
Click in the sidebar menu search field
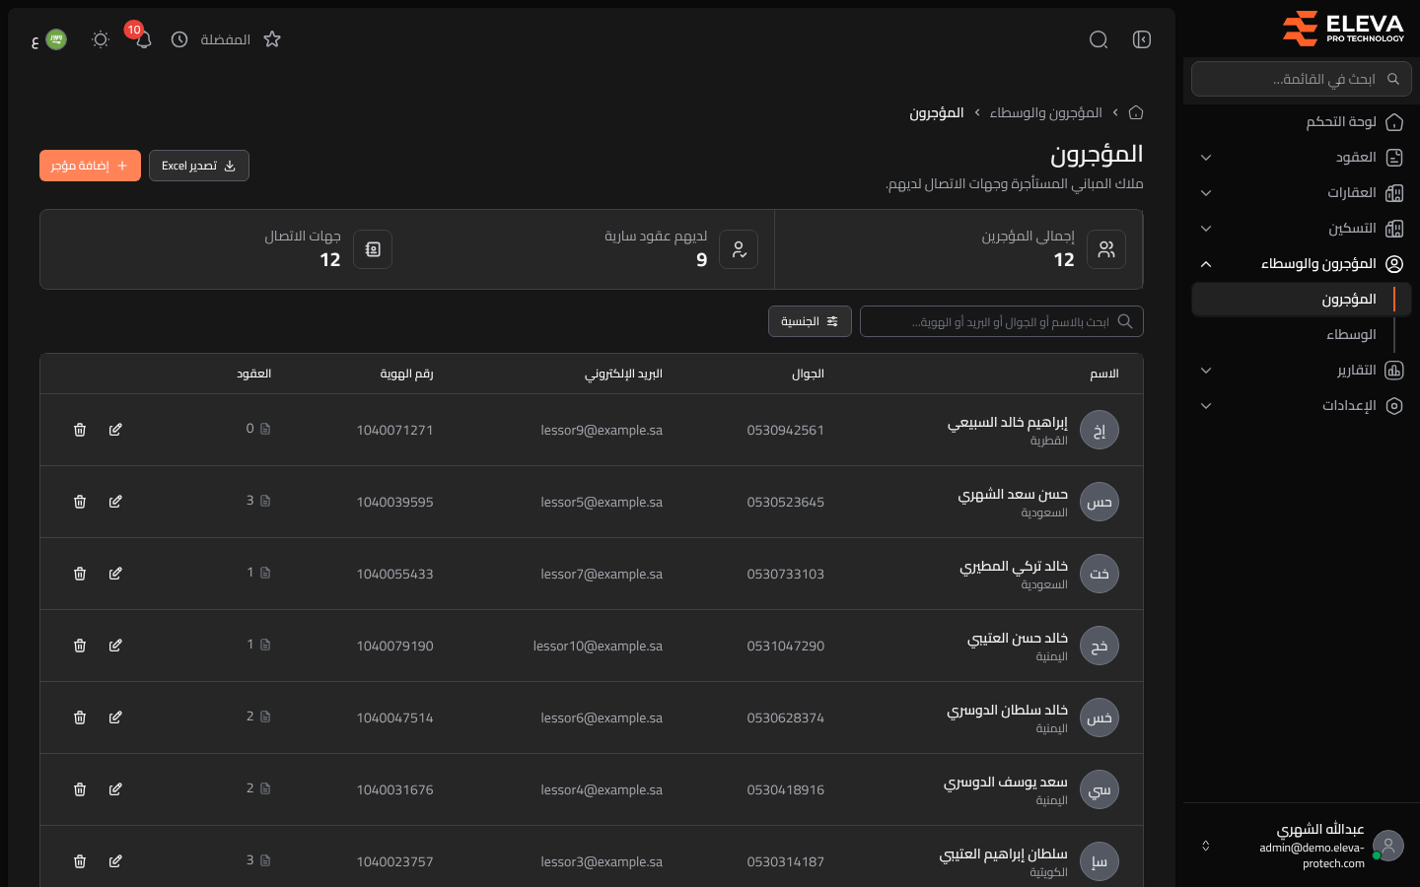(x=1302, y=79)
